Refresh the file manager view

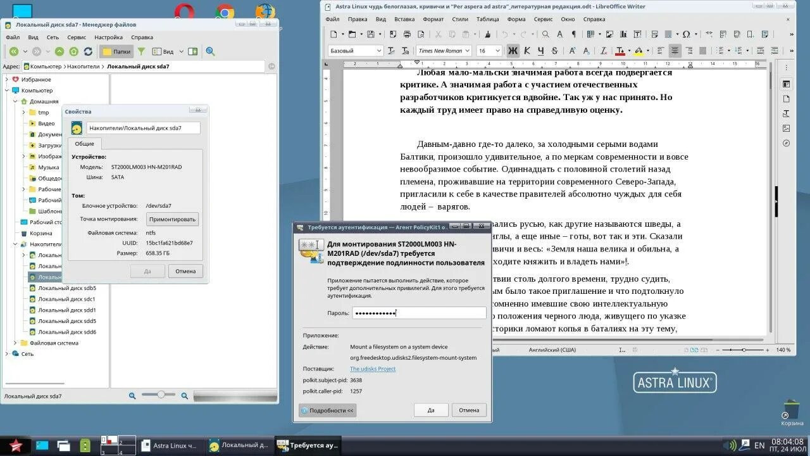coord(88,51)
